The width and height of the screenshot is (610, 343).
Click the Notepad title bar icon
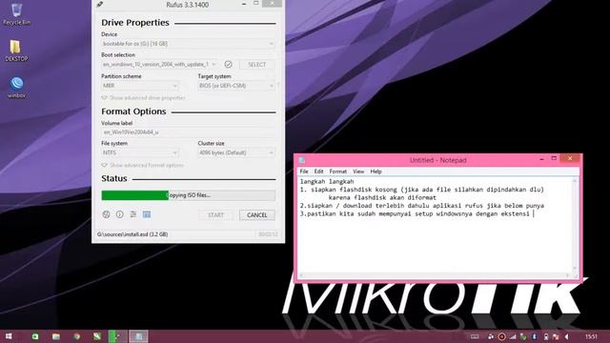(302, 160)
